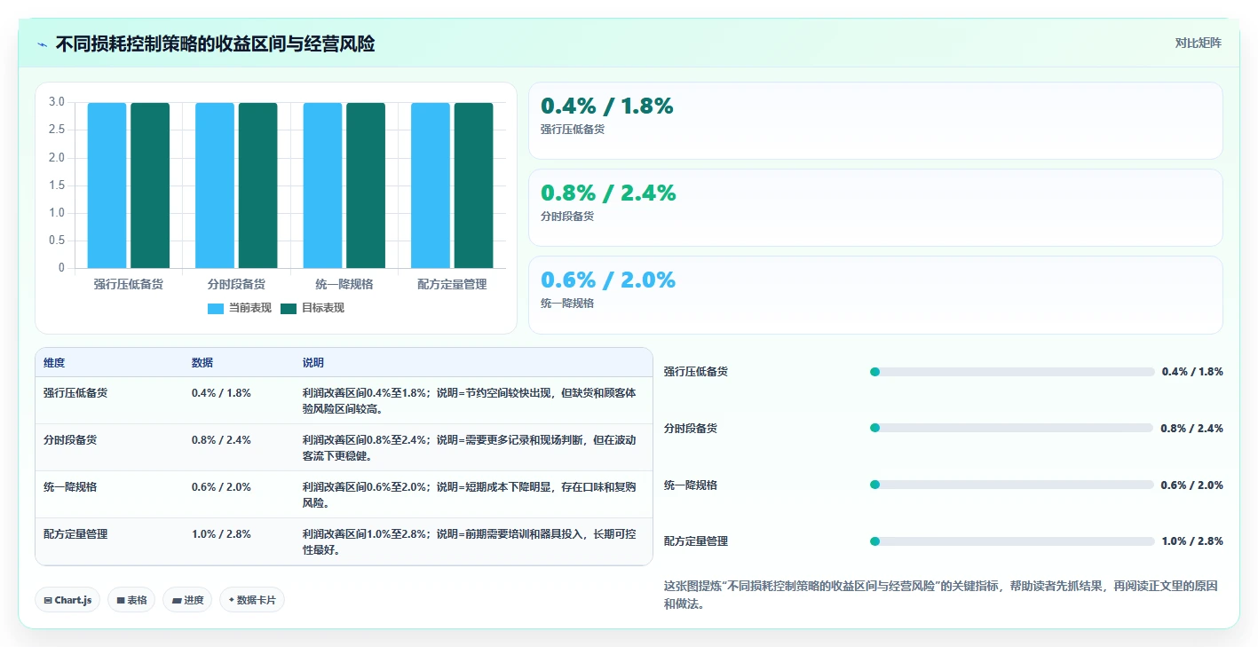
Task: Select the 0.8% / 2.4% data card
Action: tap(875, 208)
